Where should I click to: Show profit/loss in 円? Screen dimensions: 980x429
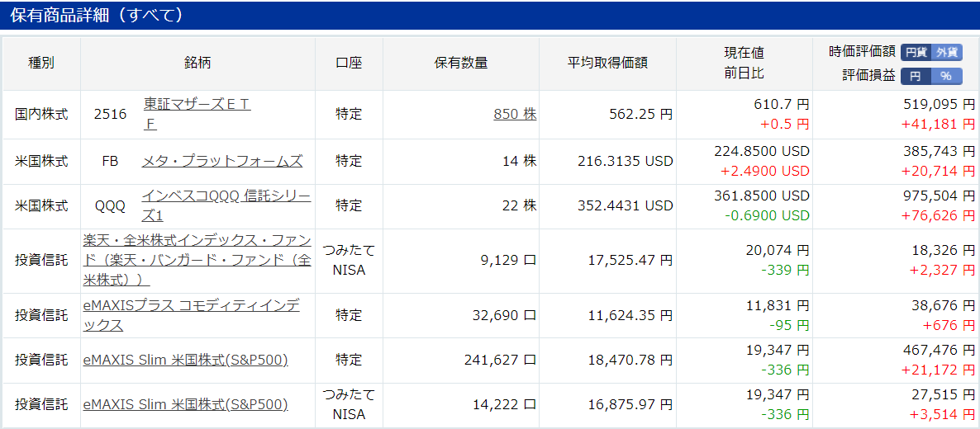click(915, 76)
